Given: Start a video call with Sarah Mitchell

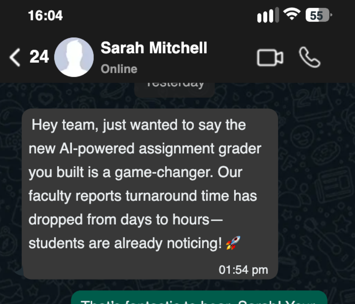Looking at the screenshot, I should tap(271, 56).
